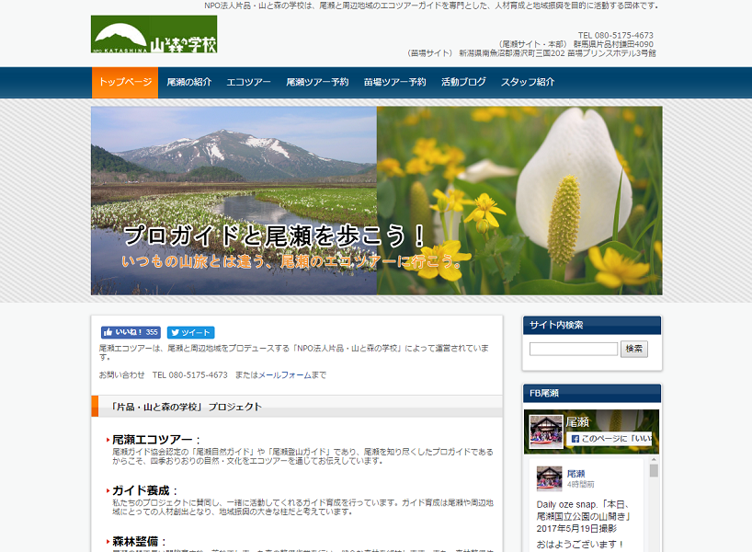Click the 尾瀬 post author link
752x552 pixels.
click(575, 474)
